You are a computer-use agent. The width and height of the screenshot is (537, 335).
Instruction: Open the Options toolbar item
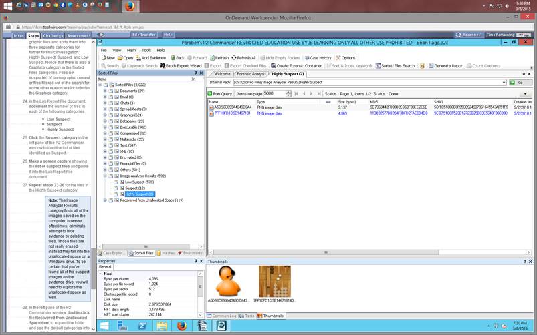point(346,58)
